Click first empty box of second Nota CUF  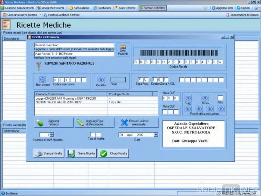[165, 112]
